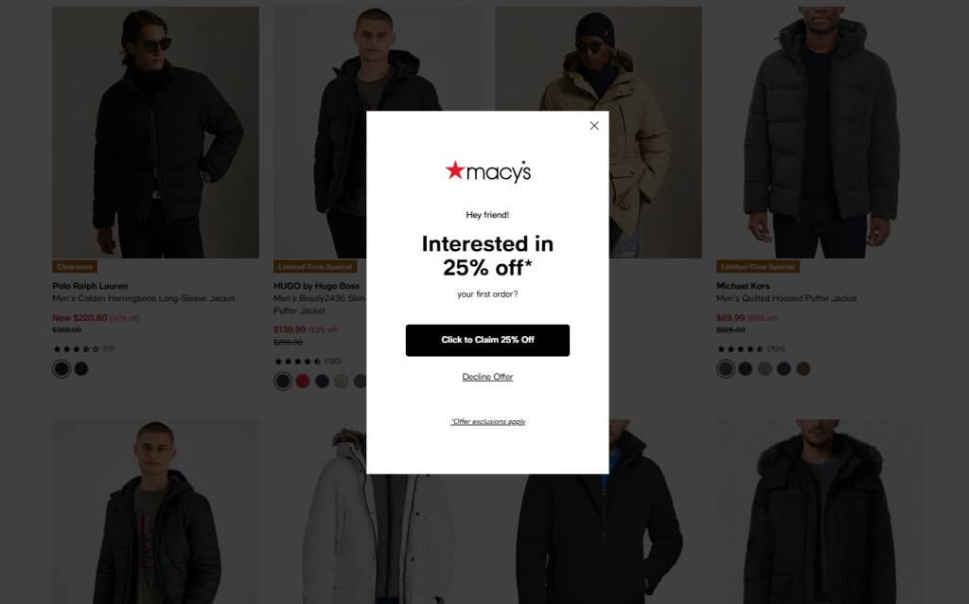Screen dimensions: 969x604
Task: Open the Offer exclusions apply link
Action: click(x=487, y=421)
